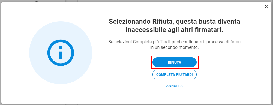Click the words 'inaccessibile agli altri firmatari'

click(175, 30)
